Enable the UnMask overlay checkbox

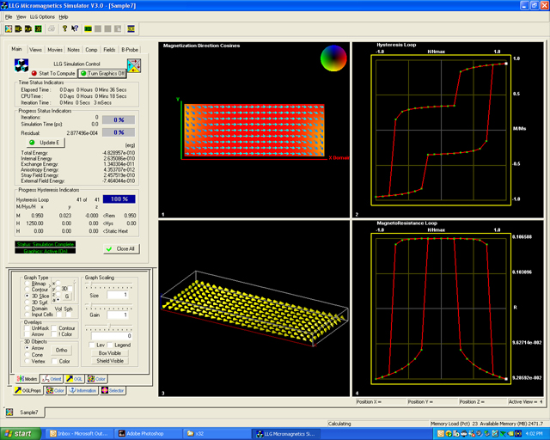tap(27, 328)
